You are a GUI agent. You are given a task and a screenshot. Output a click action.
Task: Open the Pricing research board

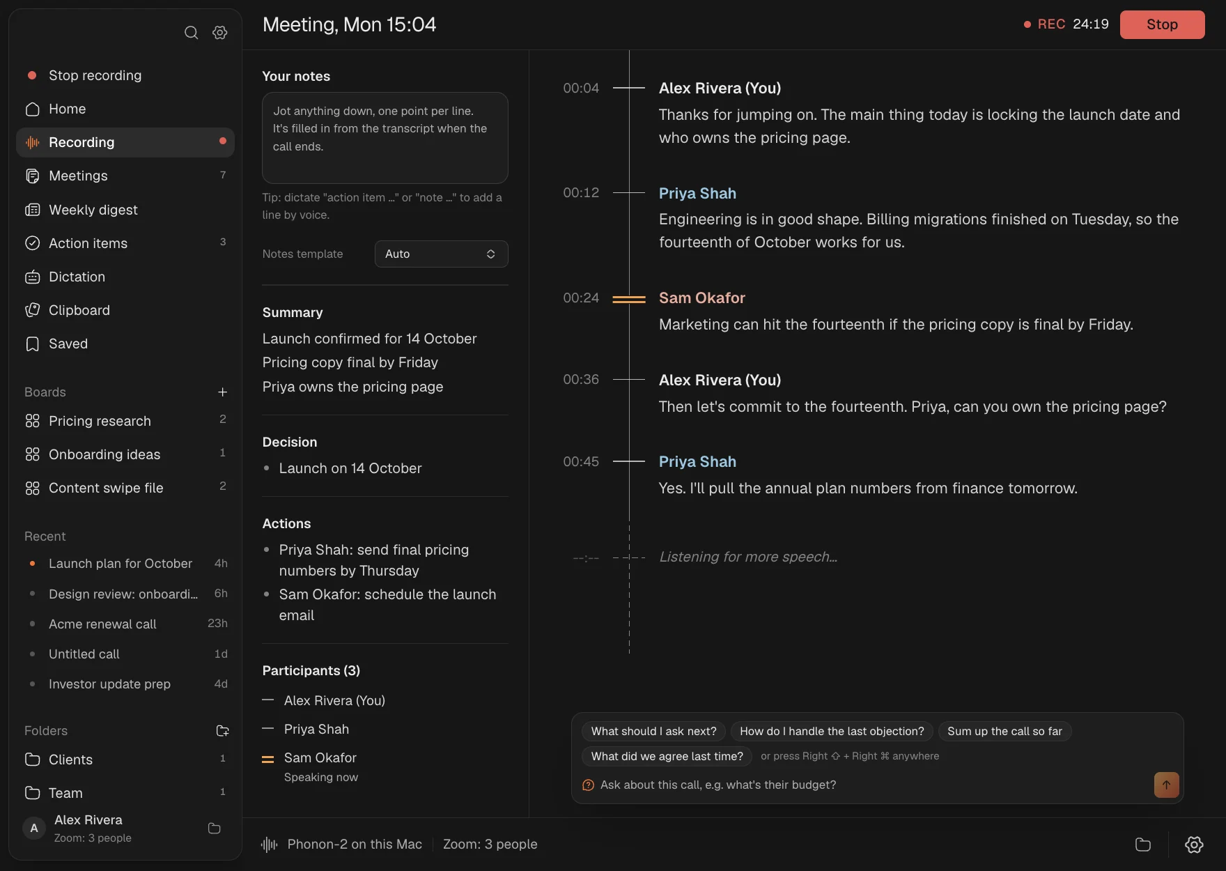(x=125, y=421)
